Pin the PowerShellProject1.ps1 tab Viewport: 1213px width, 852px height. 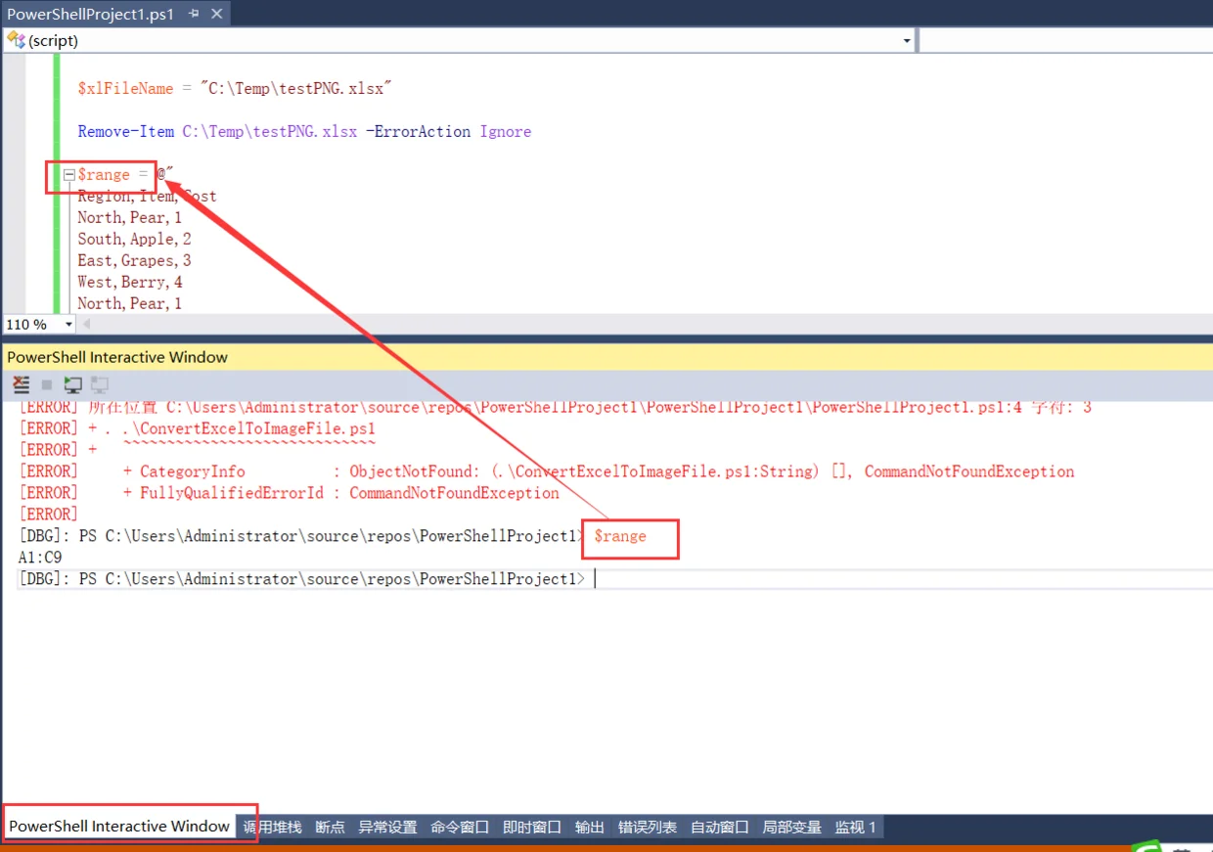coord(194,14)
